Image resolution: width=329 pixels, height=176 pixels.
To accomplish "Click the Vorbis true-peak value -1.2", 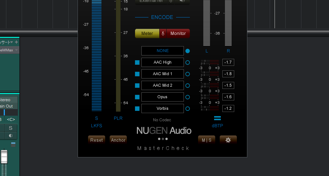I will tap(228, 108).
